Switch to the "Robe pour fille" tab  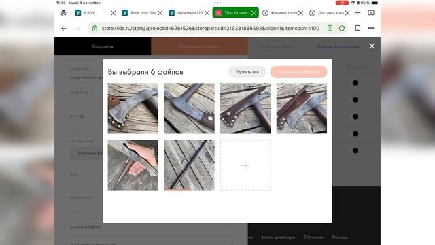[x=143, y=13]
